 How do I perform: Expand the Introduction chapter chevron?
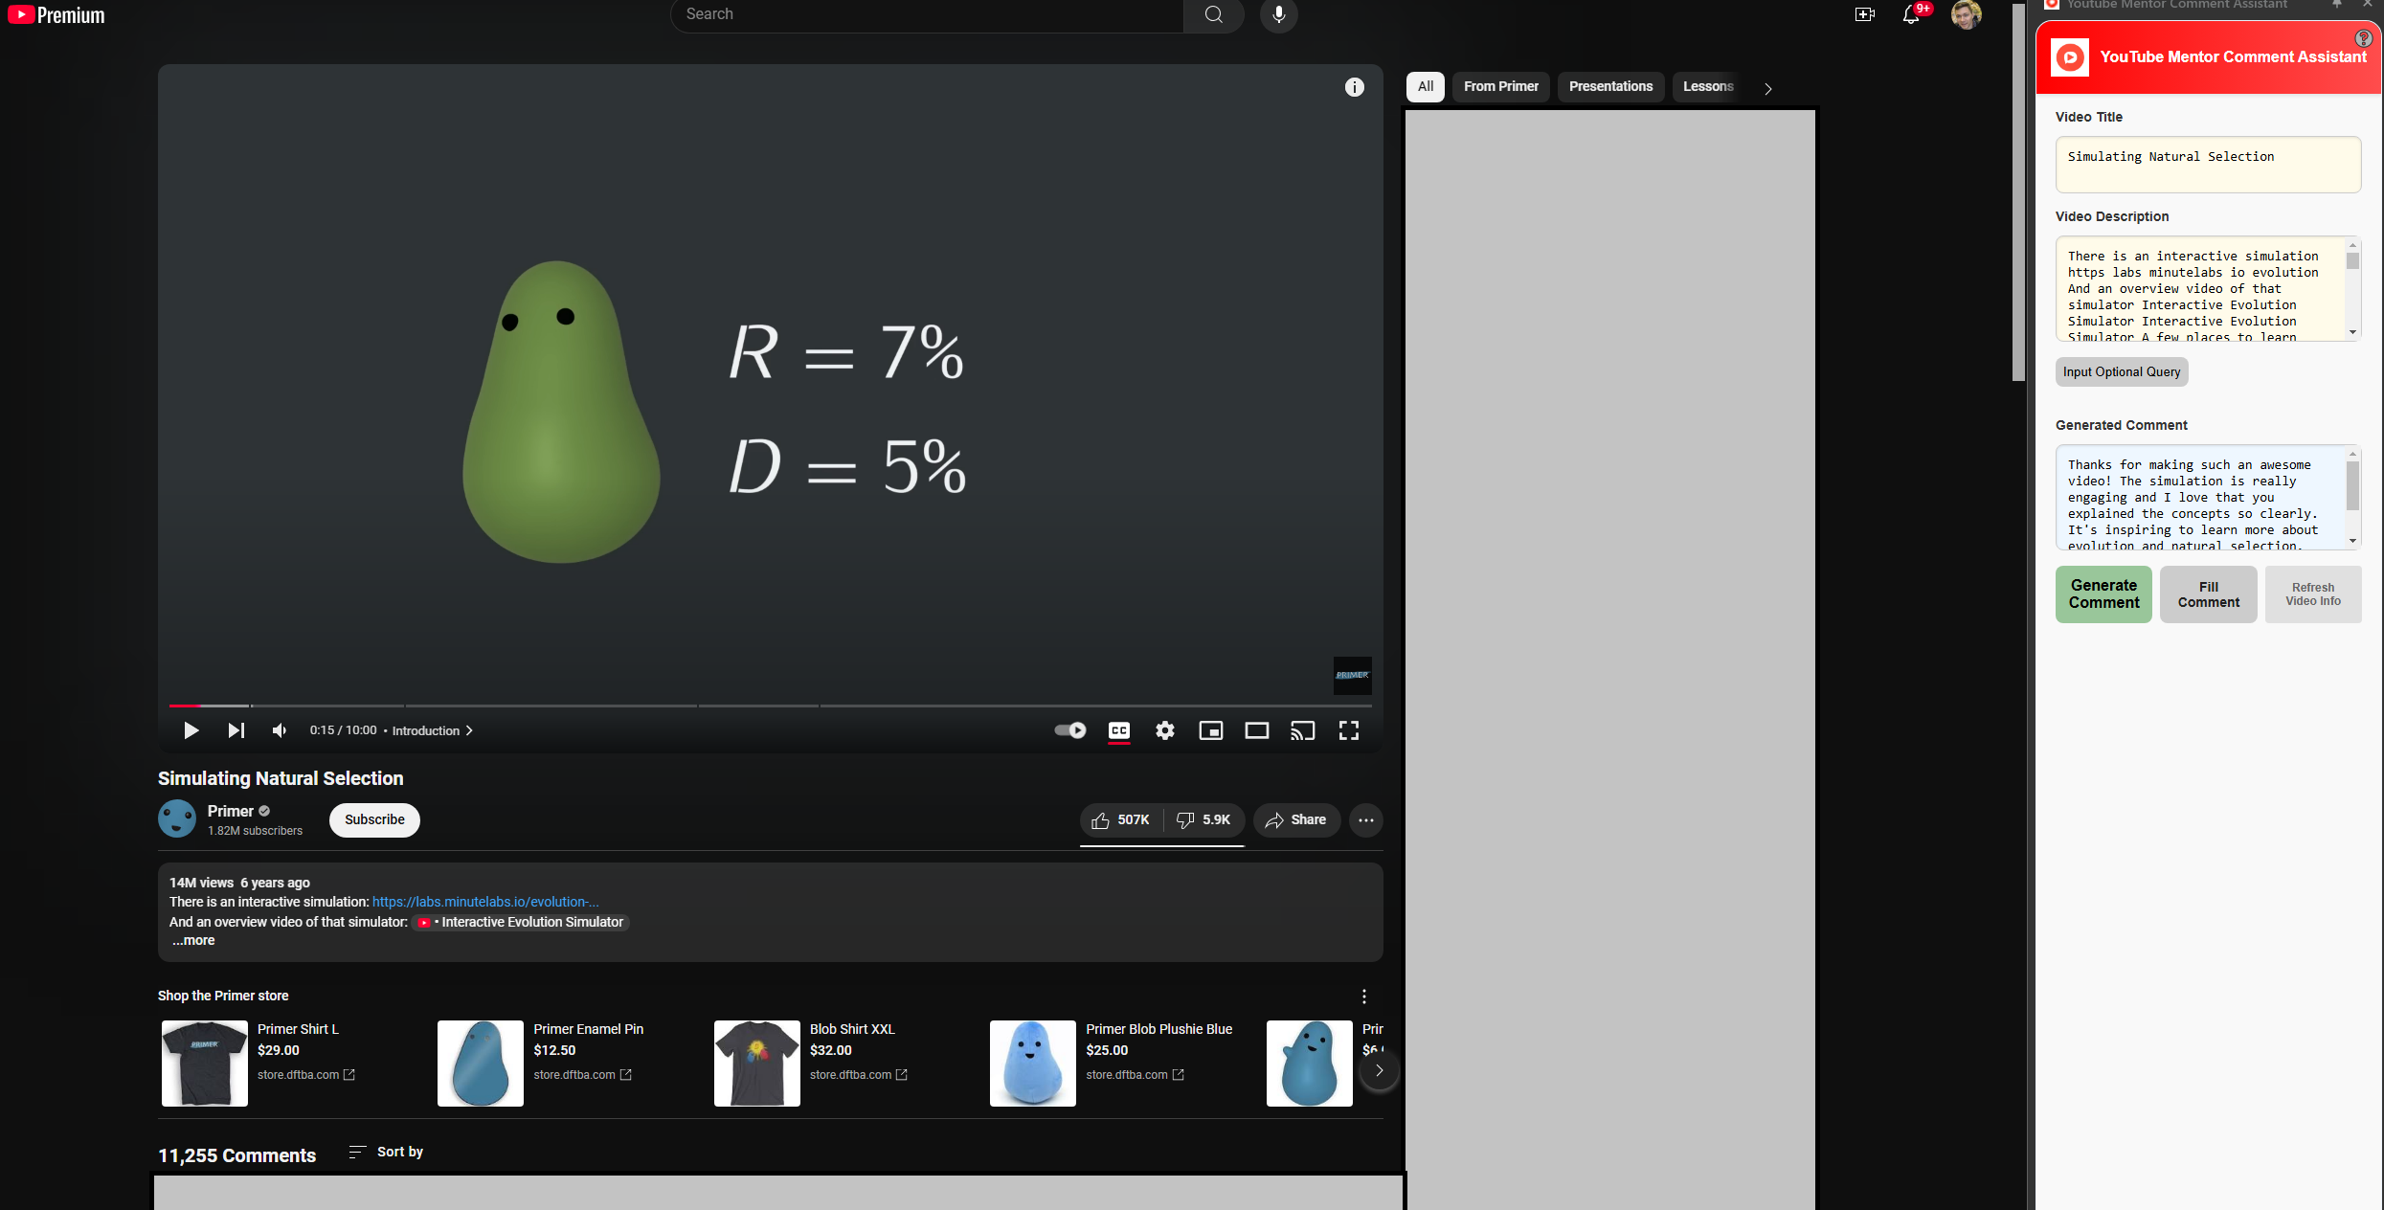469,730
